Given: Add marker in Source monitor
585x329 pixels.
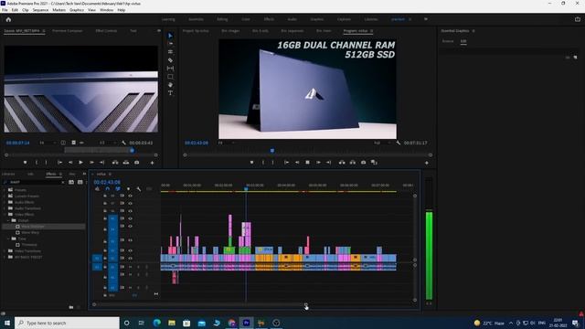Looking at the screenshot, I should [x=25, y=163].
